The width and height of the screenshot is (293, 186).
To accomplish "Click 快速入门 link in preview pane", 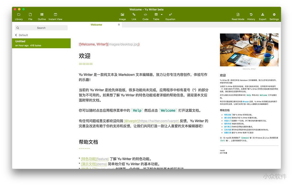I will [227, 121].
